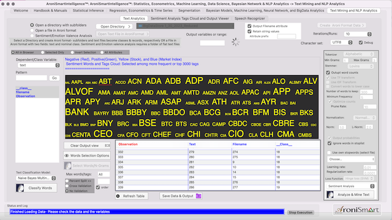Click the purple save icon next to Save Data & Output
The width and height of the screenshot is (392, 220).
[198, 196]
